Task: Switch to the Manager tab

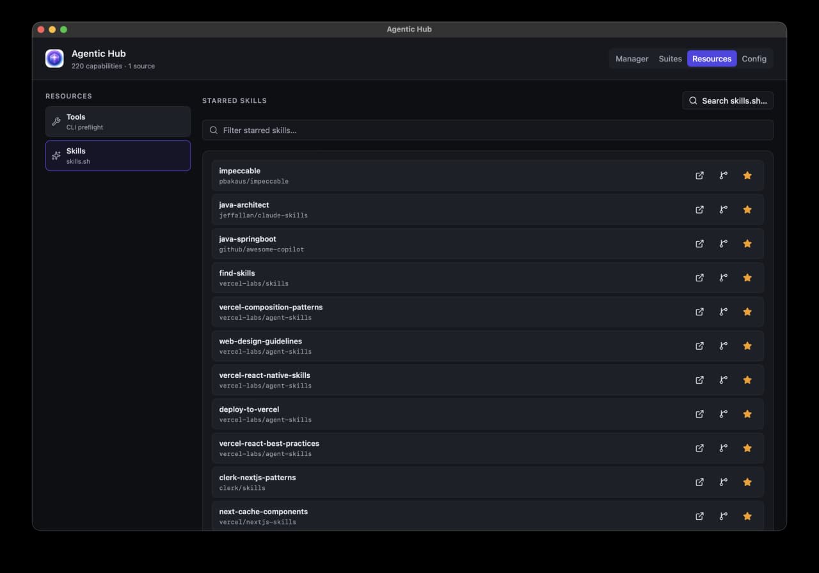Action: coord(632,59)
